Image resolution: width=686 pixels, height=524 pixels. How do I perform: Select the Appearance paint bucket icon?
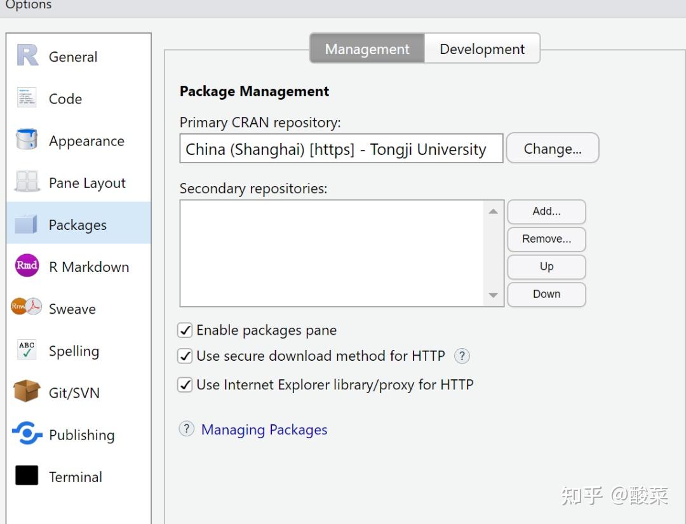tap(27, 140)
